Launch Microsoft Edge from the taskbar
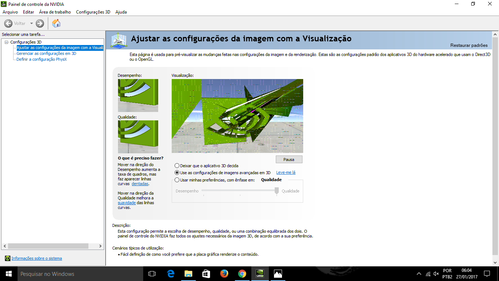The height and width of the screenshot is (281, 499). 171,274
